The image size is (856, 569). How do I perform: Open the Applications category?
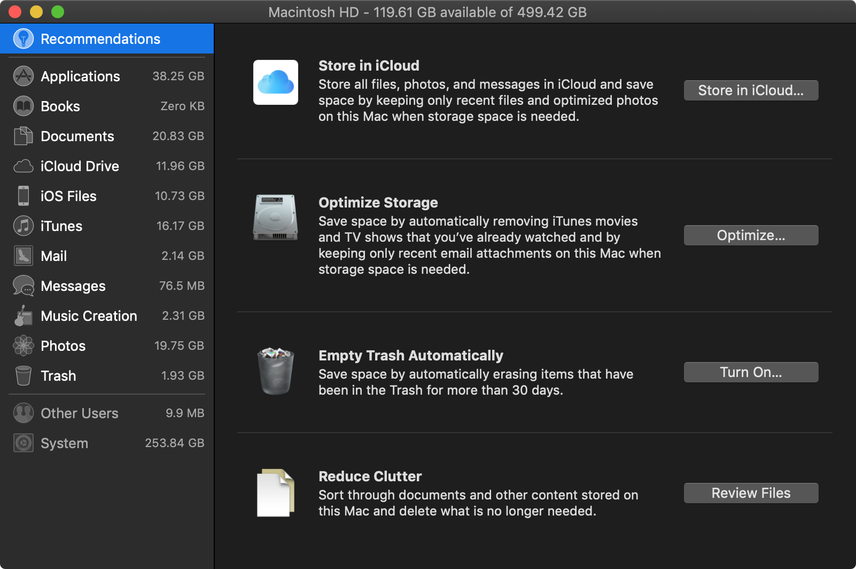(x=107, y=76)
